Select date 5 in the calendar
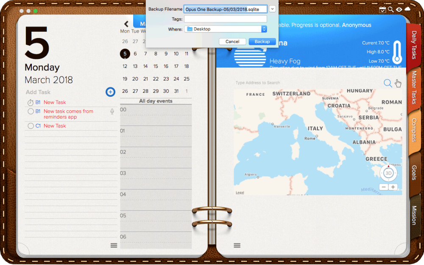This screenshot has width=424, height=265. [x=125, y=54]
